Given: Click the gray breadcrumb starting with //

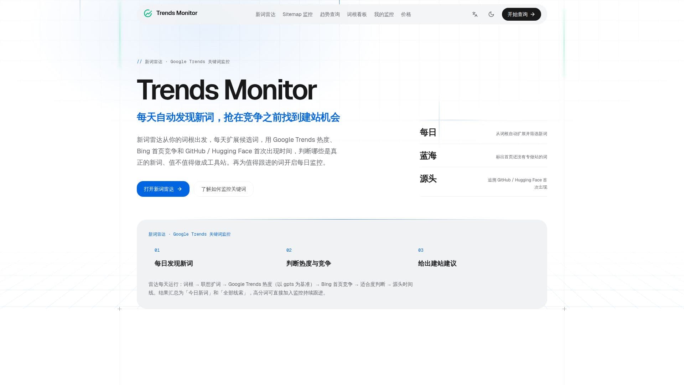Looking at the screenshot, I should (x=183, y=62).
